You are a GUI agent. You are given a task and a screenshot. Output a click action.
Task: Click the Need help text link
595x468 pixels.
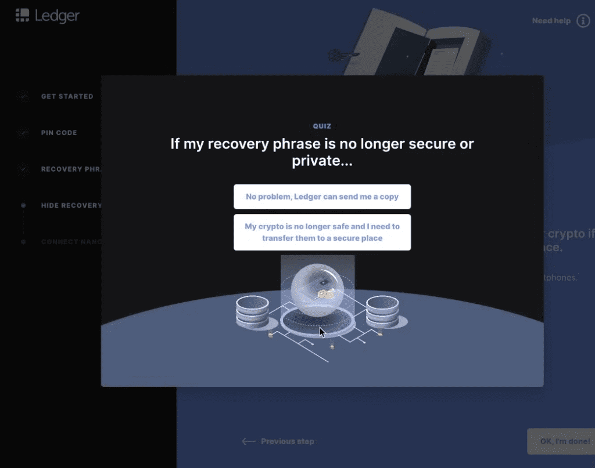pos(551,21)
